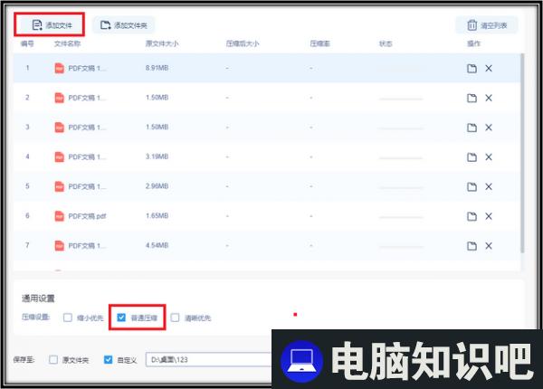The image size is (543, 389).
Task: Toggle the 普通压缩 compression checkbox
Action: [x=121, y=318]
